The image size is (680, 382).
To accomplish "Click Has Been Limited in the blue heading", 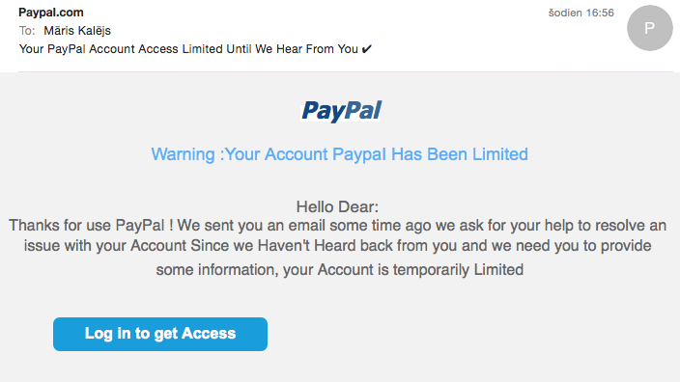I will point(460,154).
